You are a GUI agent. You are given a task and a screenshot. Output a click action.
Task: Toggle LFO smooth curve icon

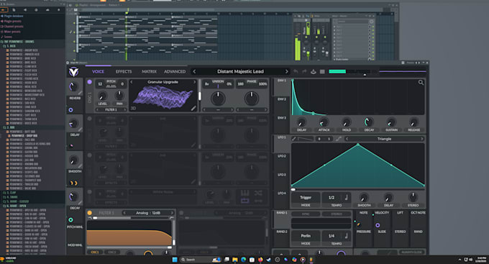(339, 139)
